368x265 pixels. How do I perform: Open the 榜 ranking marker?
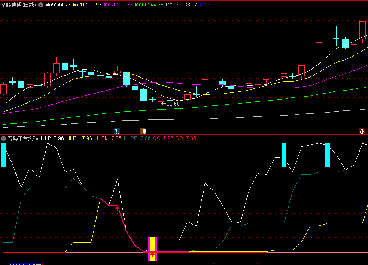[143, 131]
